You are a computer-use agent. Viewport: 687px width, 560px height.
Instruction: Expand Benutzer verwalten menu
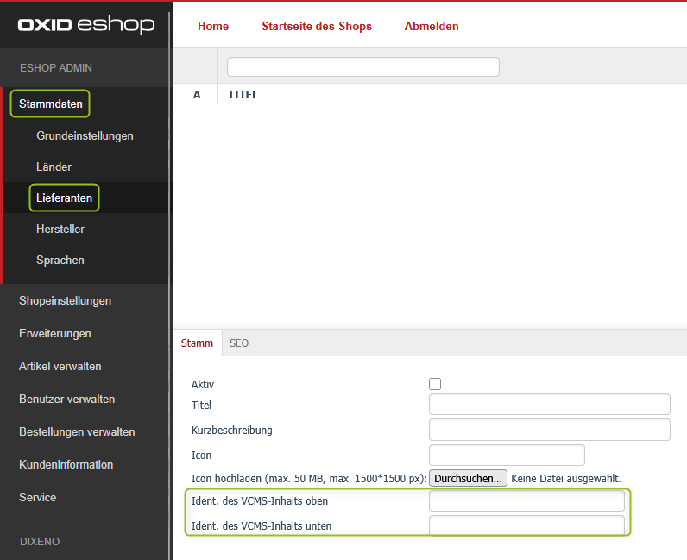tap(66, 400)
